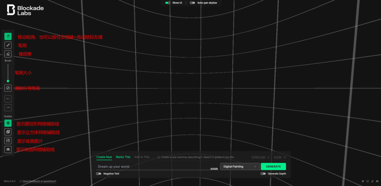Viewport: 381px width, 186px height.
Task: Click the redo arrow icon
Action: pyautogui.click(x=8, y=108)
